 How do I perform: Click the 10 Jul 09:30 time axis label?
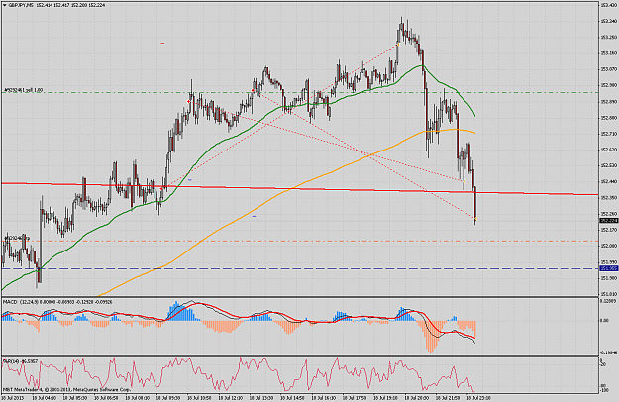[167, 398]
